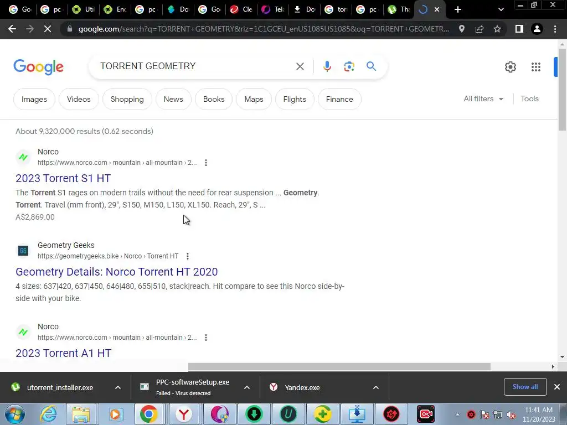Click the horizontal page scrollbar
This screenshot has width=567, height=425.
point(339,366)
